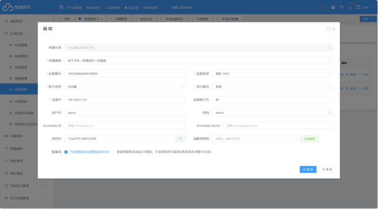Click the 修改 button
The height and width of the screenshot is (209, 378).
(308, 169)
